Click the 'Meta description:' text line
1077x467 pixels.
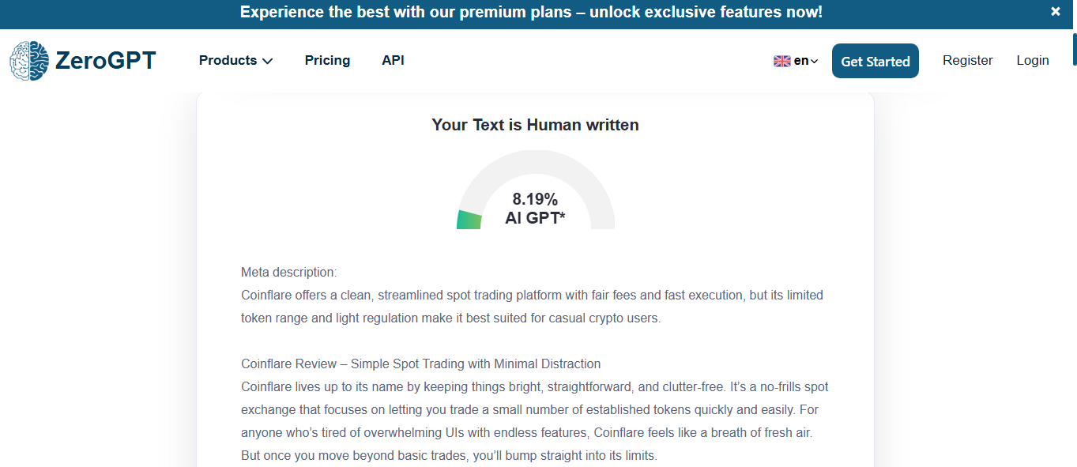coord(288,273)
